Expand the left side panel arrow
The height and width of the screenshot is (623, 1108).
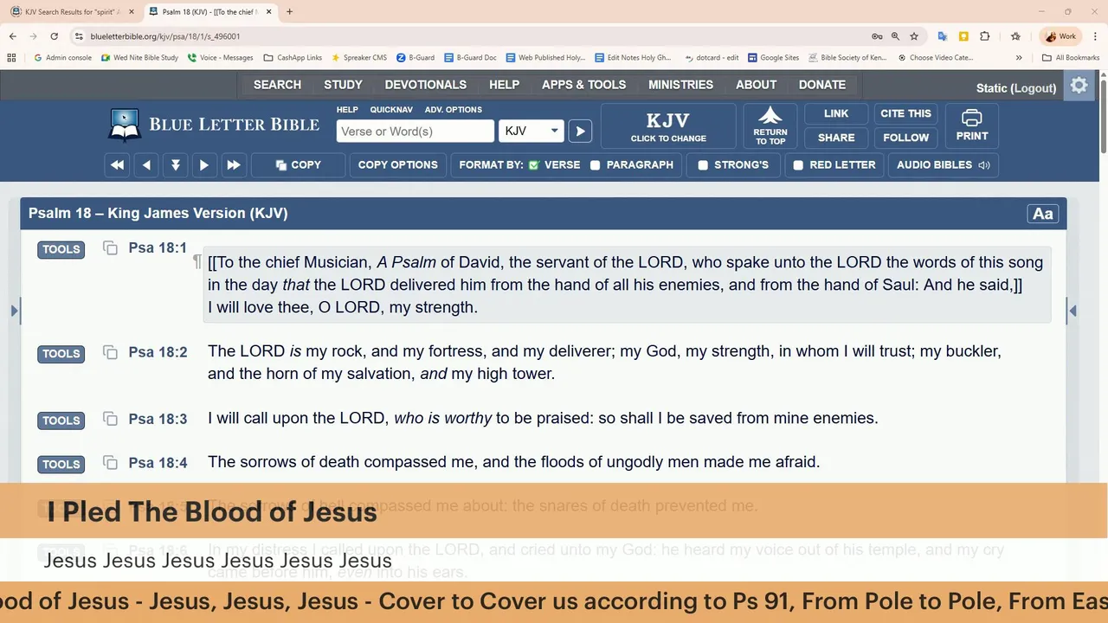(x=15, y=311)
